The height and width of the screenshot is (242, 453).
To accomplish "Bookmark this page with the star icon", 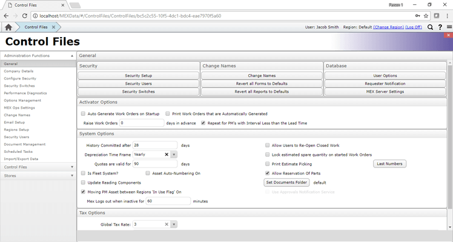I will click(426, 16).
